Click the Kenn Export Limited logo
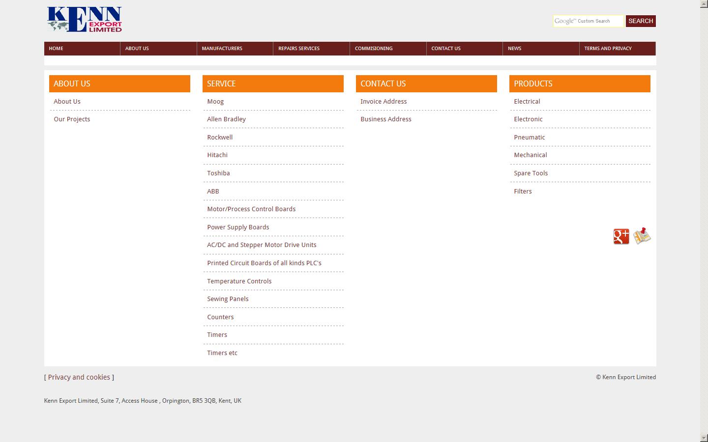 [x=84, y=20]
